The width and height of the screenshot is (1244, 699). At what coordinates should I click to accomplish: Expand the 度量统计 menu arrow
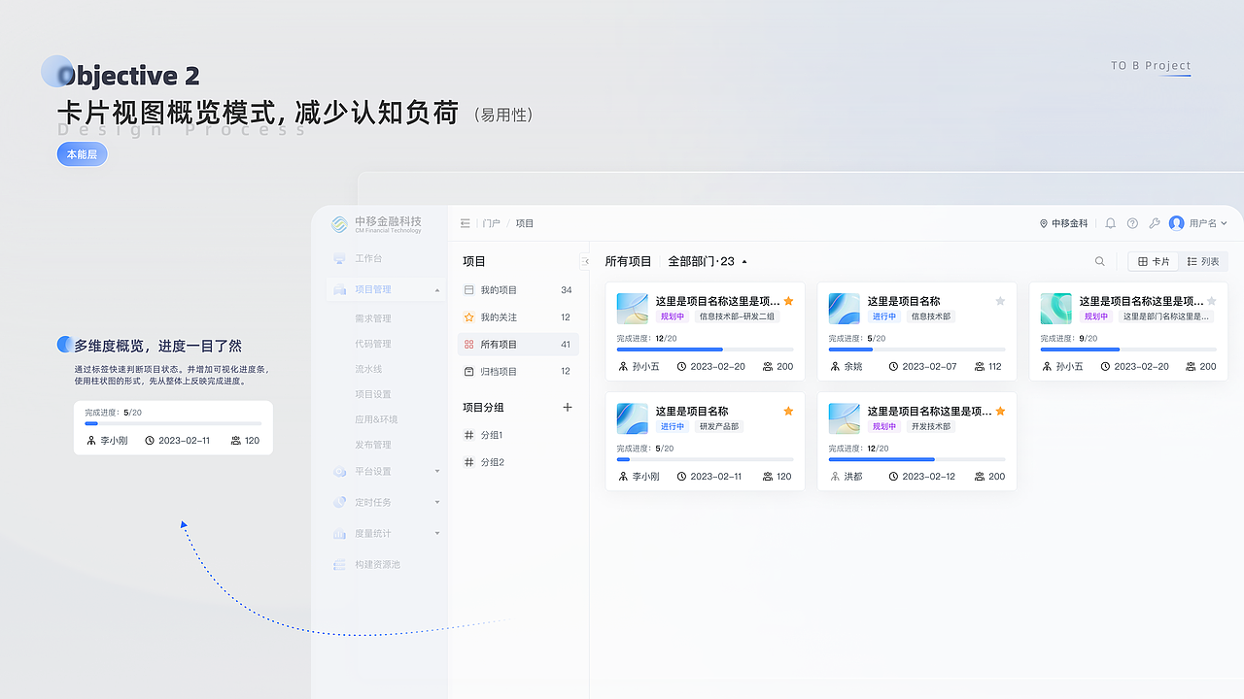pyautogui.click(x=436, y=533)
